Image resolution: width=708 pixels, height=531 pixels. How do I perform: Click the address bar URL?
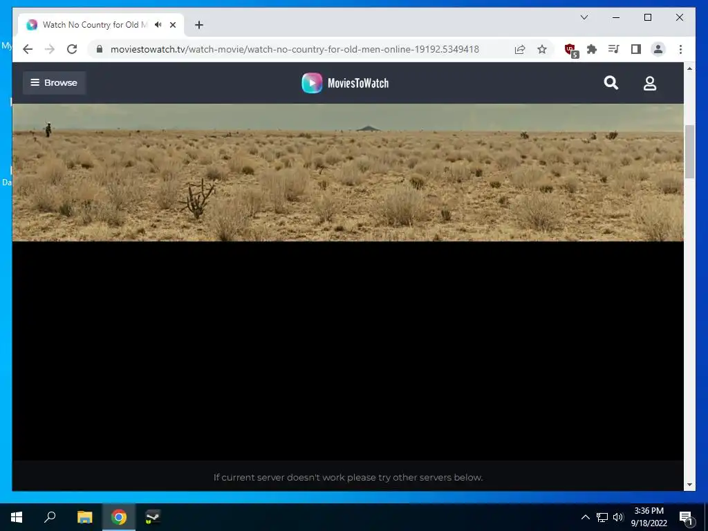(x=295, y=49)
